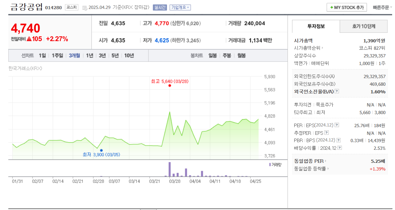Viewport: 395px width, 210px height.
Task: Click PER value 25.76배
Action: [362, 125]
